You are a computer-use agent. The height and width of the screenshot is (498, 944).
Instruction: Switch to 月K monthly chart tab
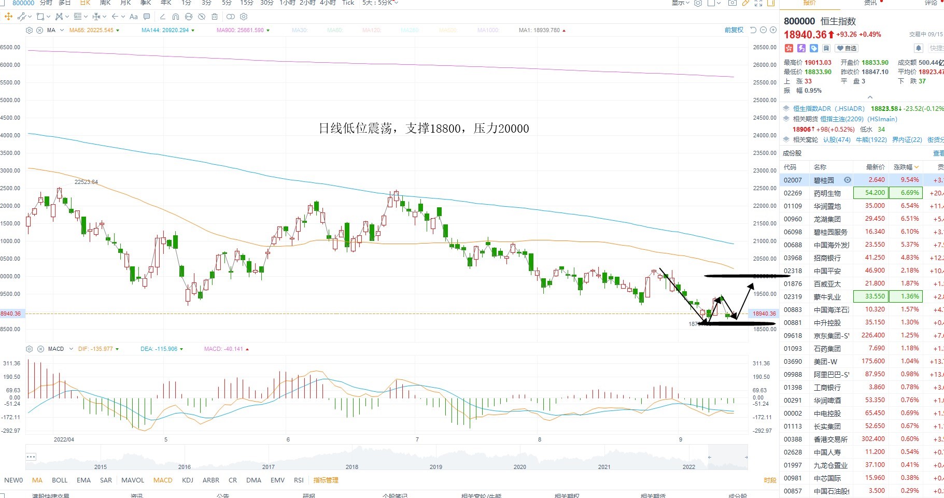click(125, 3)
